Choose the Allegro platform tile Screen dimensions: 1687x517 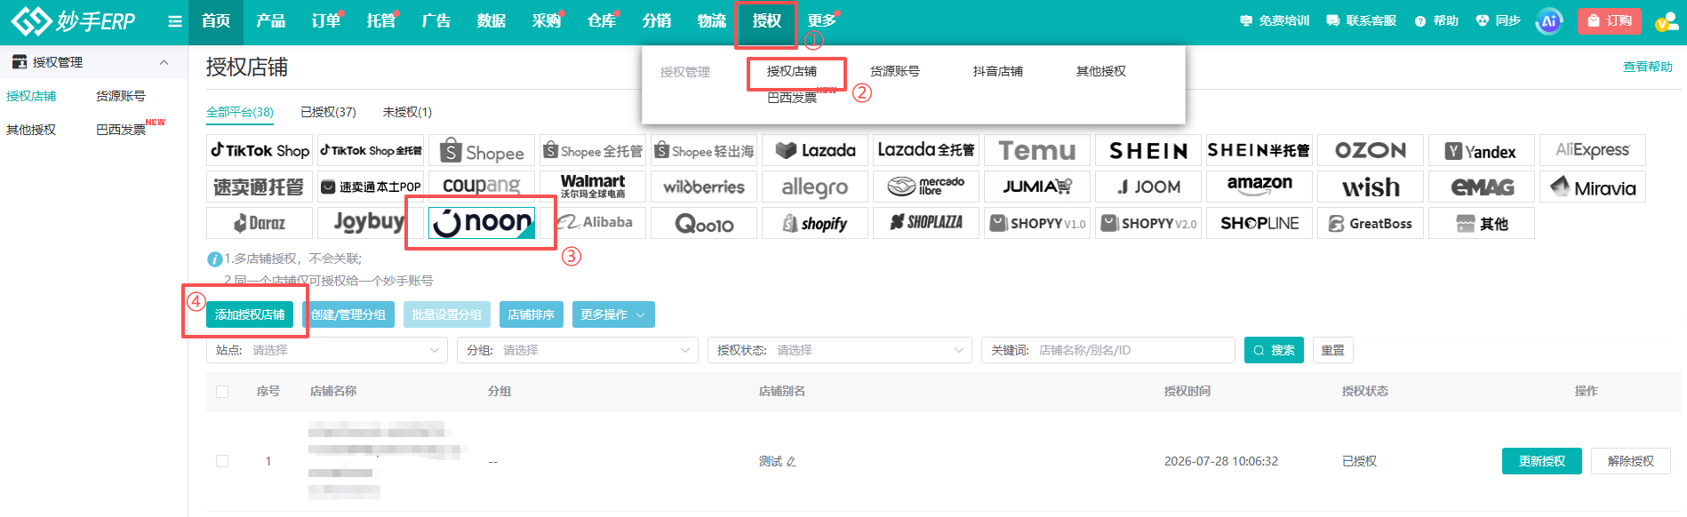coord(815,187)
